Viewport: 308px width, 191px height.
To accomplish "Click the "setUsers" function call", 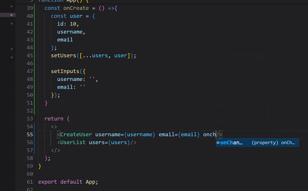I will [x=64, y=56].
